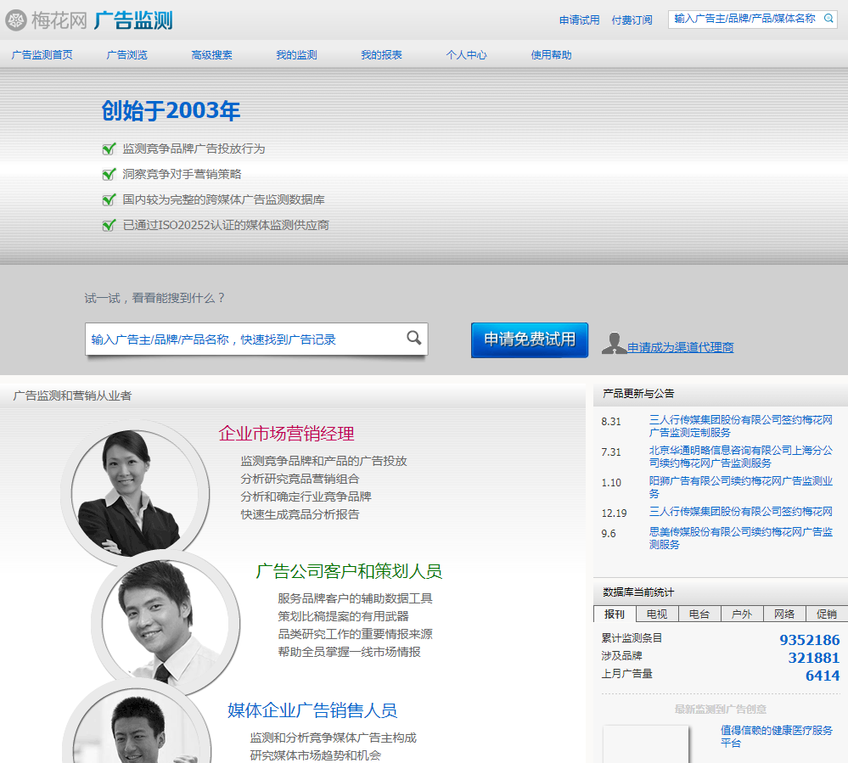
Task: Open 使用帮助 in the navigation bar
Action: [x=552, y=54]
